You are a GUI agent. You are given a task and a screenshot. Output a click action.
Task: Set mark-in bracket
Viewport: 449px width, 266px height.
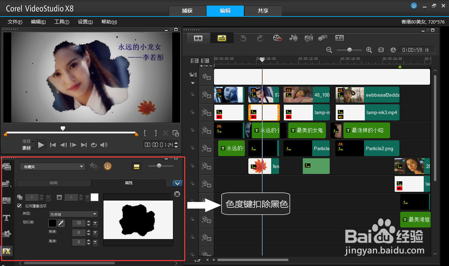tap(145, 133)
